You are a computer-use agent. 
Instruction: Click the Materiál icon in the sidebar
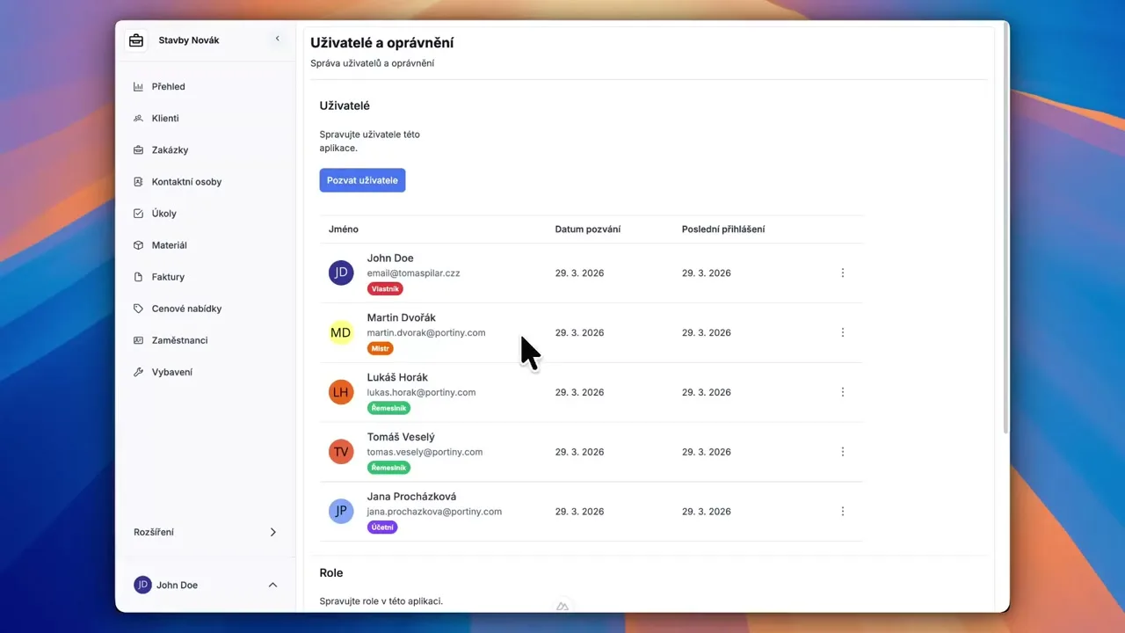[x=140, y=244]
